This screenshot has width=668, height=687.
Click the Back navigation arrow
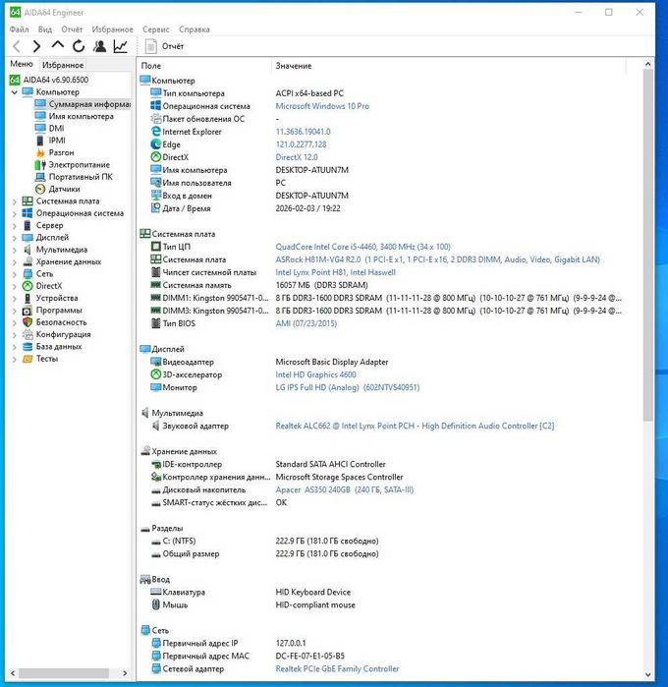point(17,46)
